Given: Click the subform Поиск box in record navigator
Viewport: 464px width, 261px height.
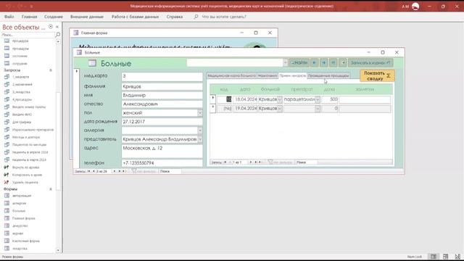Looking at the screenshot, I should 306,162.
